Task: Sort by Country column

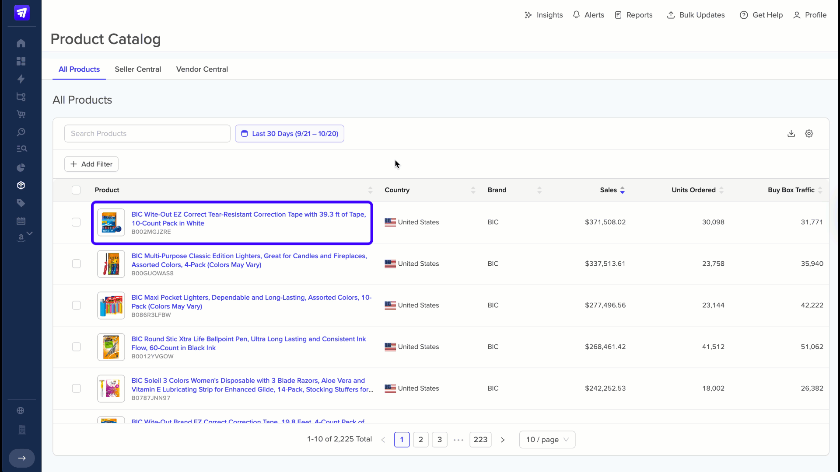Action: (x=473, y=190)
